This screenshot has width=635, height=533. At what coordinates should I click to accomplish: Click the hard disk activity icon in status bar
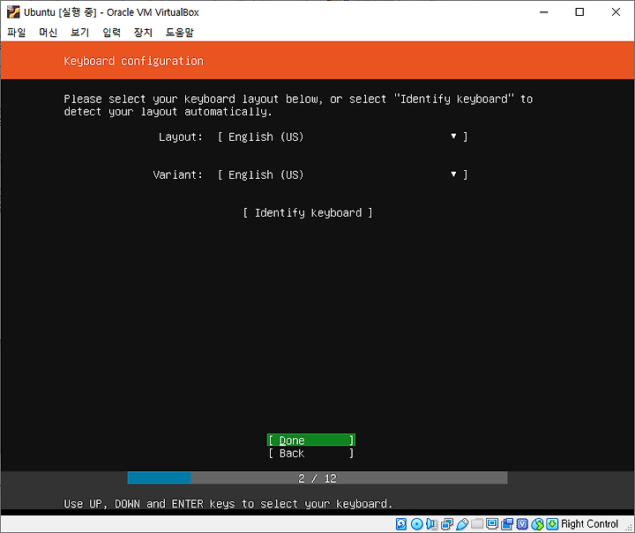401,524
